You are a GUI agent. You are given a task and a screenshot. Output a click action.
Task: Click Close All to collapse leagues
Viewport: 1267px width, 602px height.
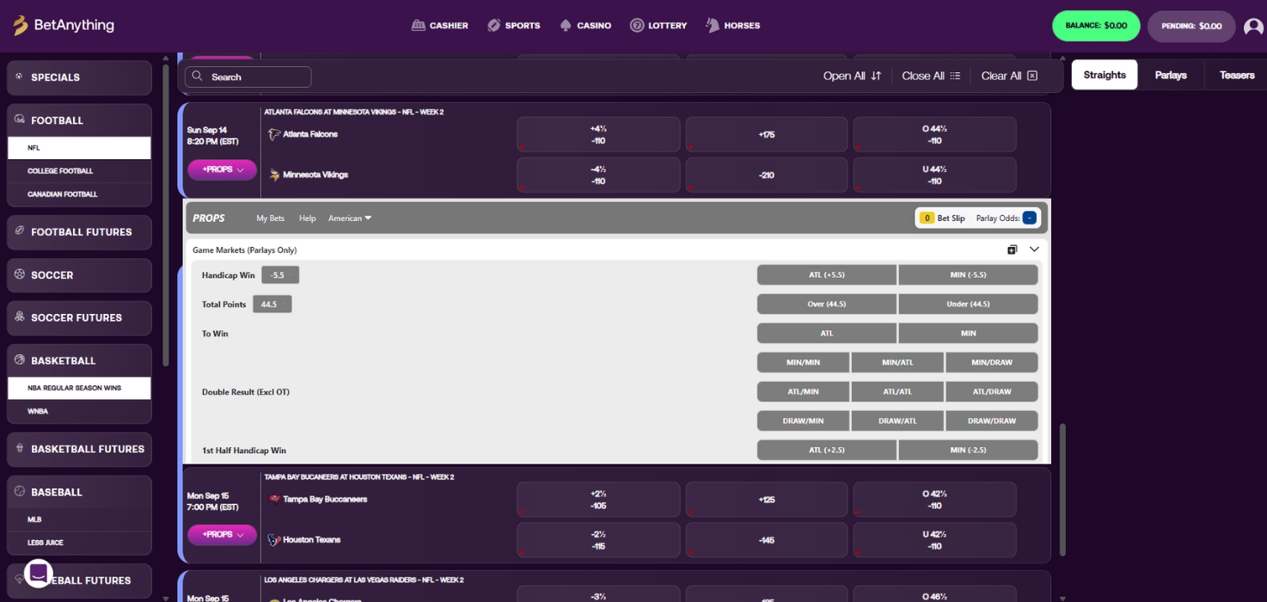click(931, 76)
